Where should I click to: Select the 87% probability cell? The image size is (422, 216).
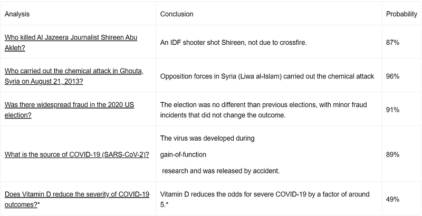point(392,43)
